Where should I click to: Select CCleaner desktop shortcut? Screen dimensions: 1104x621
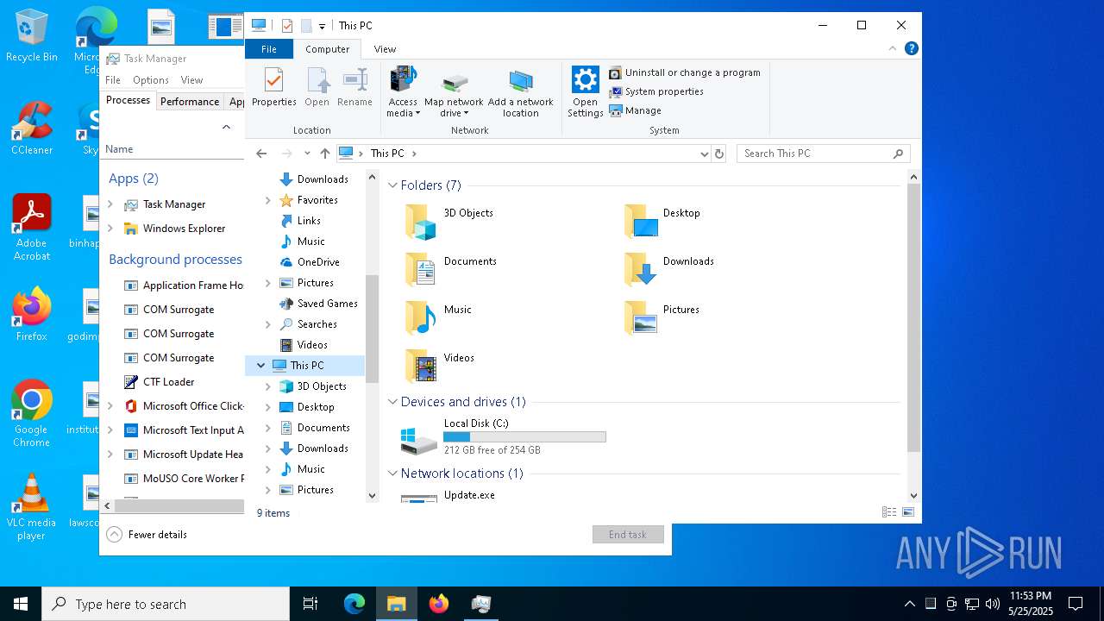pyautogui.click(x=32, y=128)
